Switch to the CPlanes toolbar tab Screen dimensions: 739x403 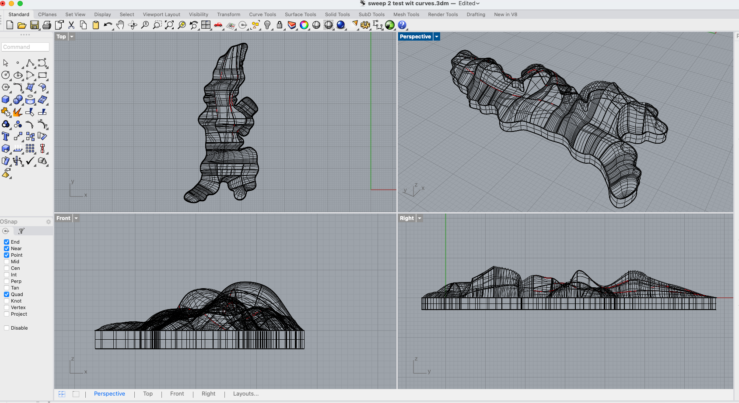click(47, 14)
